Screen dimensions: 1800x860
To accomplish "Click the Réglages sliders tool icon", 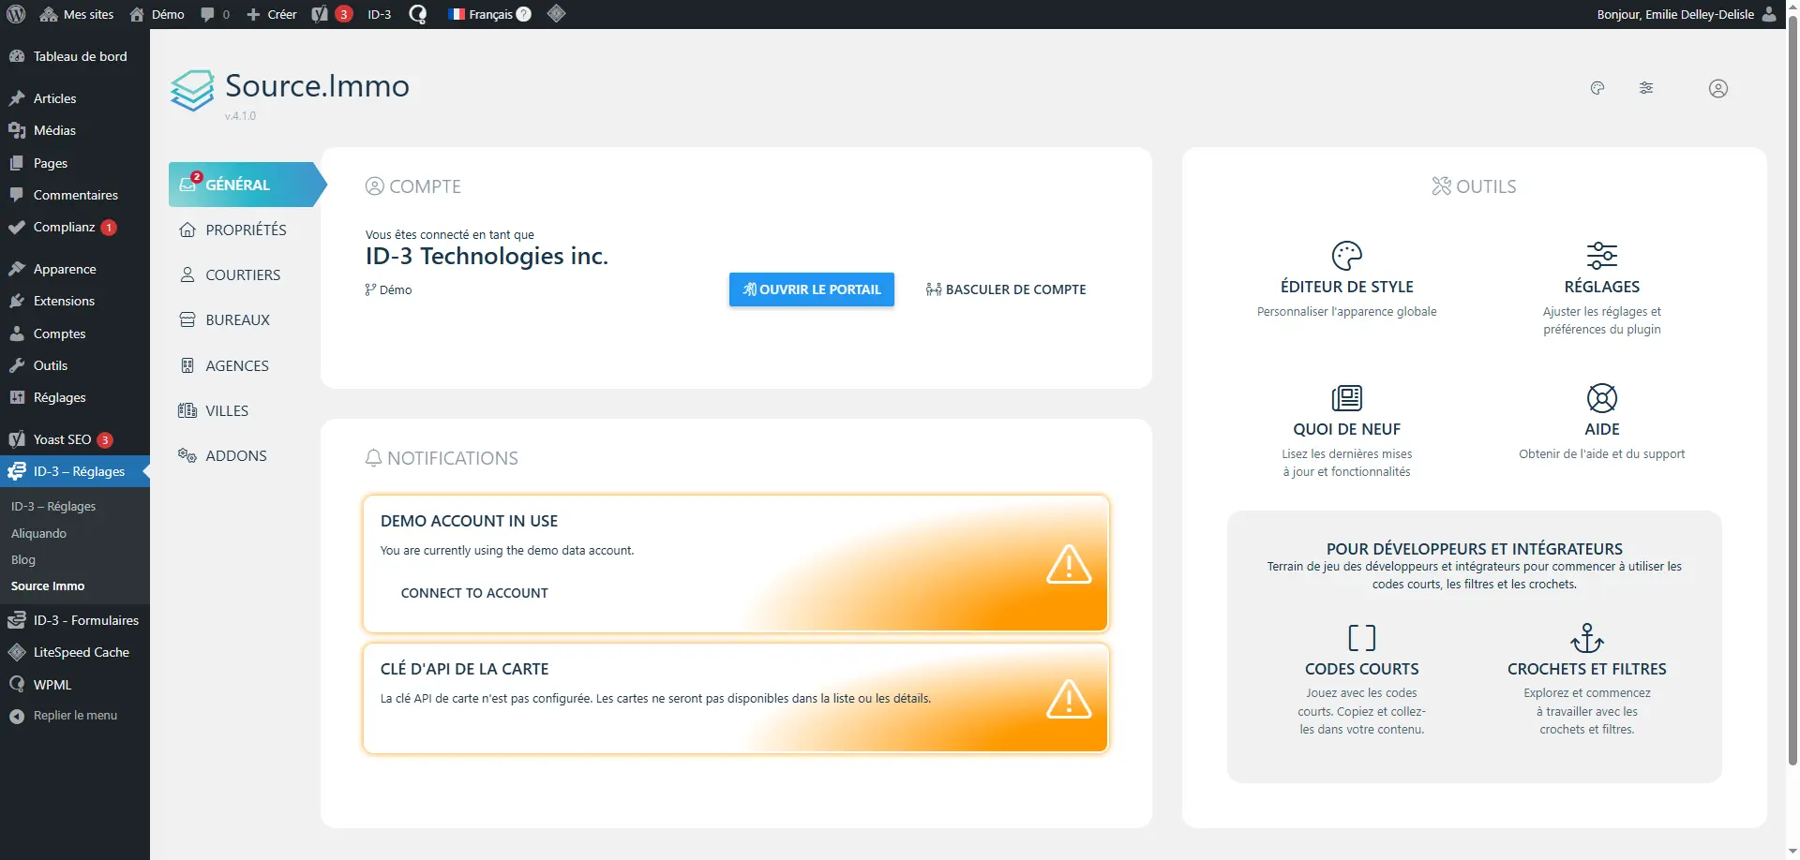I will pyautogui.click(x=1602, y=255).
